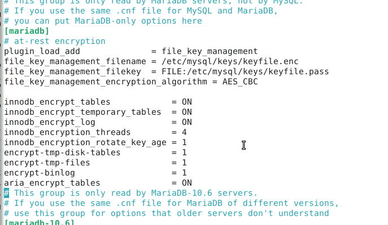Click the plugin_load_add option name
The height and width of the screenshot is (225, 388).
[x=42, y=51]
